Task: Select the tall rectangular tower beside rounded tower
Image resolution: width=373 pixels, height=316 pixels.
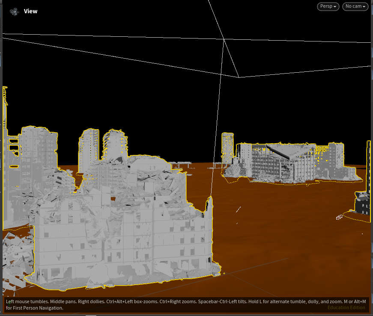Action: point(89,150)
